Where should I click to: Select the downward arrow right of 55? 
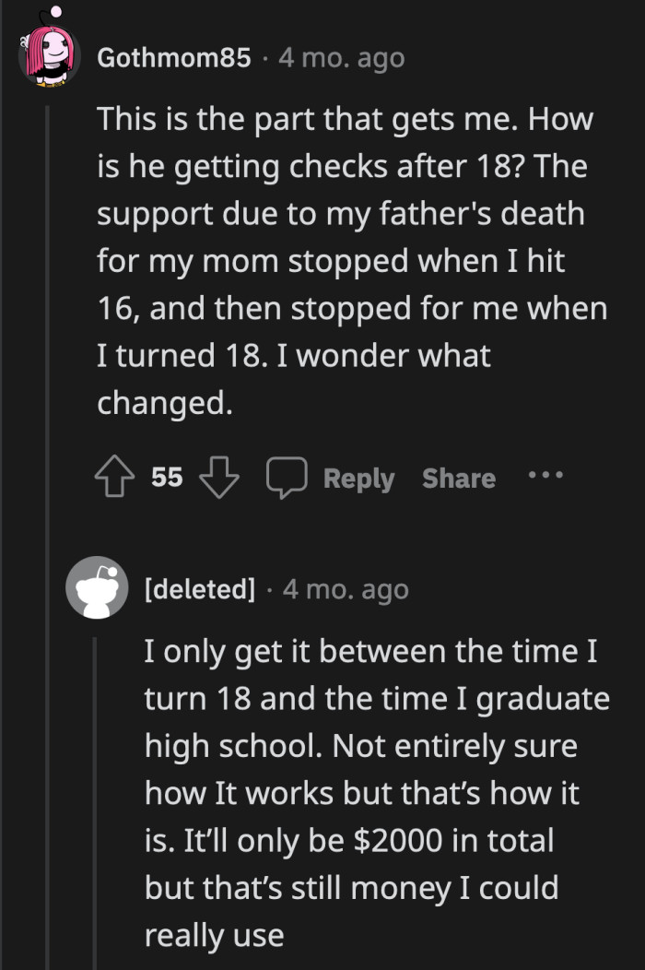tap(218, 479)
